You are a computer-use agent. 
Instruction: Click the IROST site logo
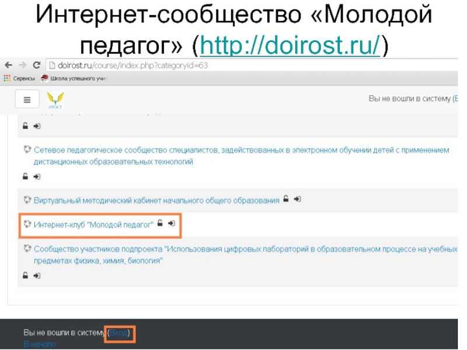(55, 99)
